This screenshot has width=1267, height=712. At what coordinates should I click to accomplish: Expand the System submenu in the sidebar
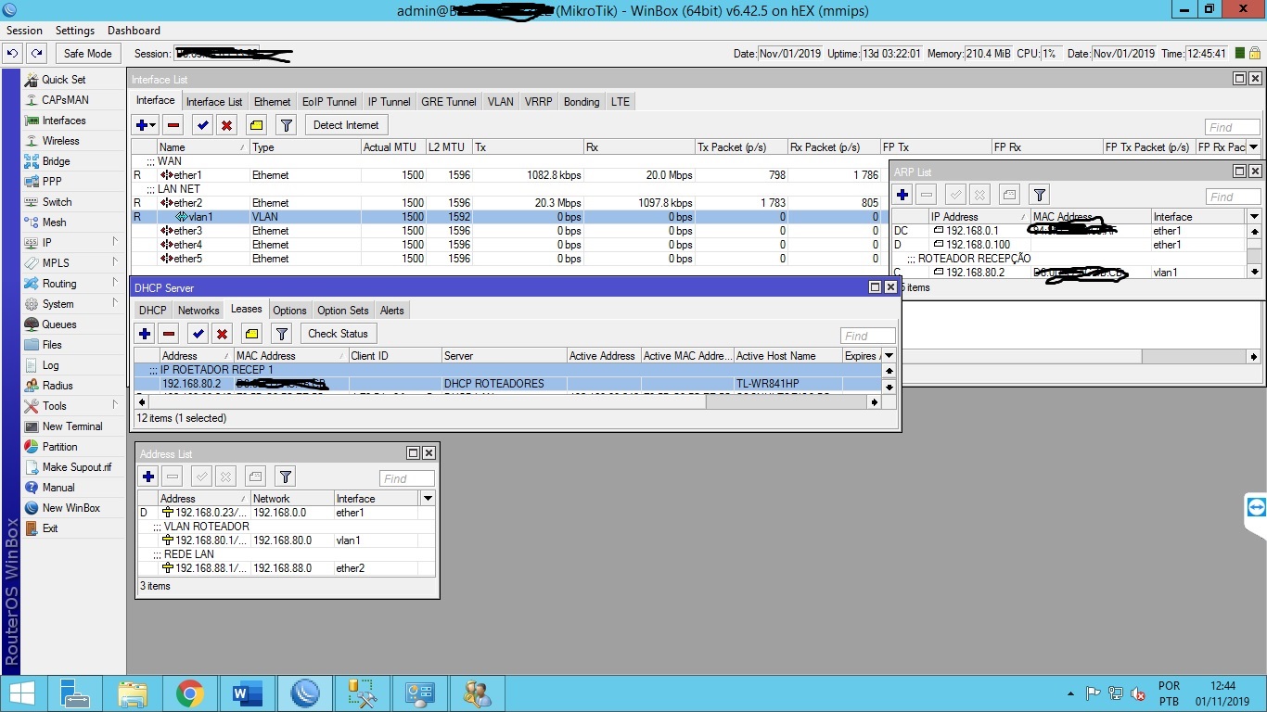pyautogui.click(x=115, y=303)
